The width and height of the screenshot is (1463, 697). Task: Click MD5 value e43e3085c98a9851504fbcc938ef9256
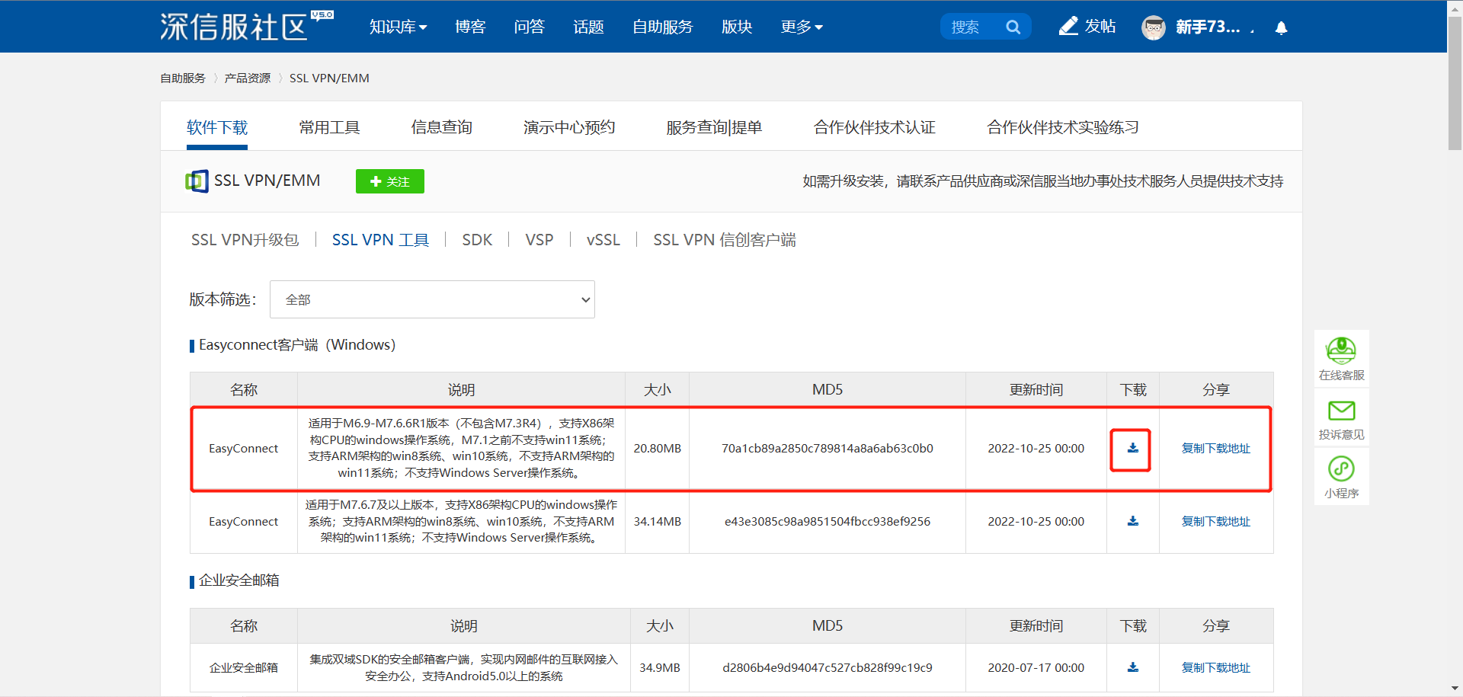coord(828,521)
